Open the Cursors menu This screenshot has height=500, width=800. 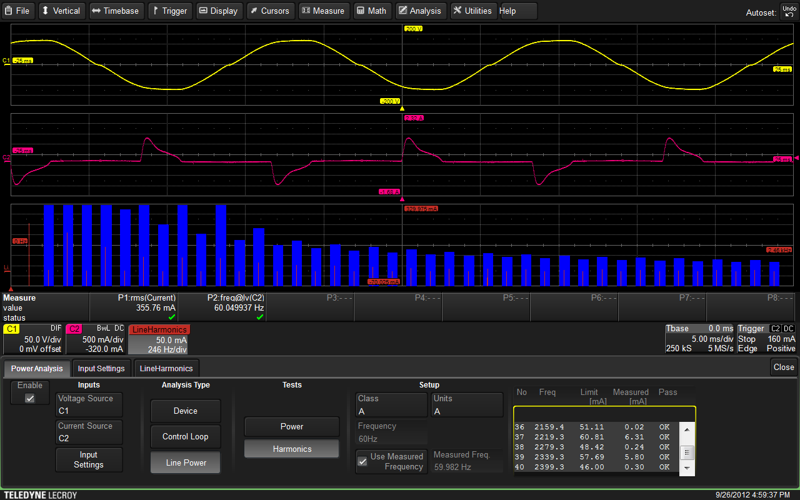tap(269, 11)
